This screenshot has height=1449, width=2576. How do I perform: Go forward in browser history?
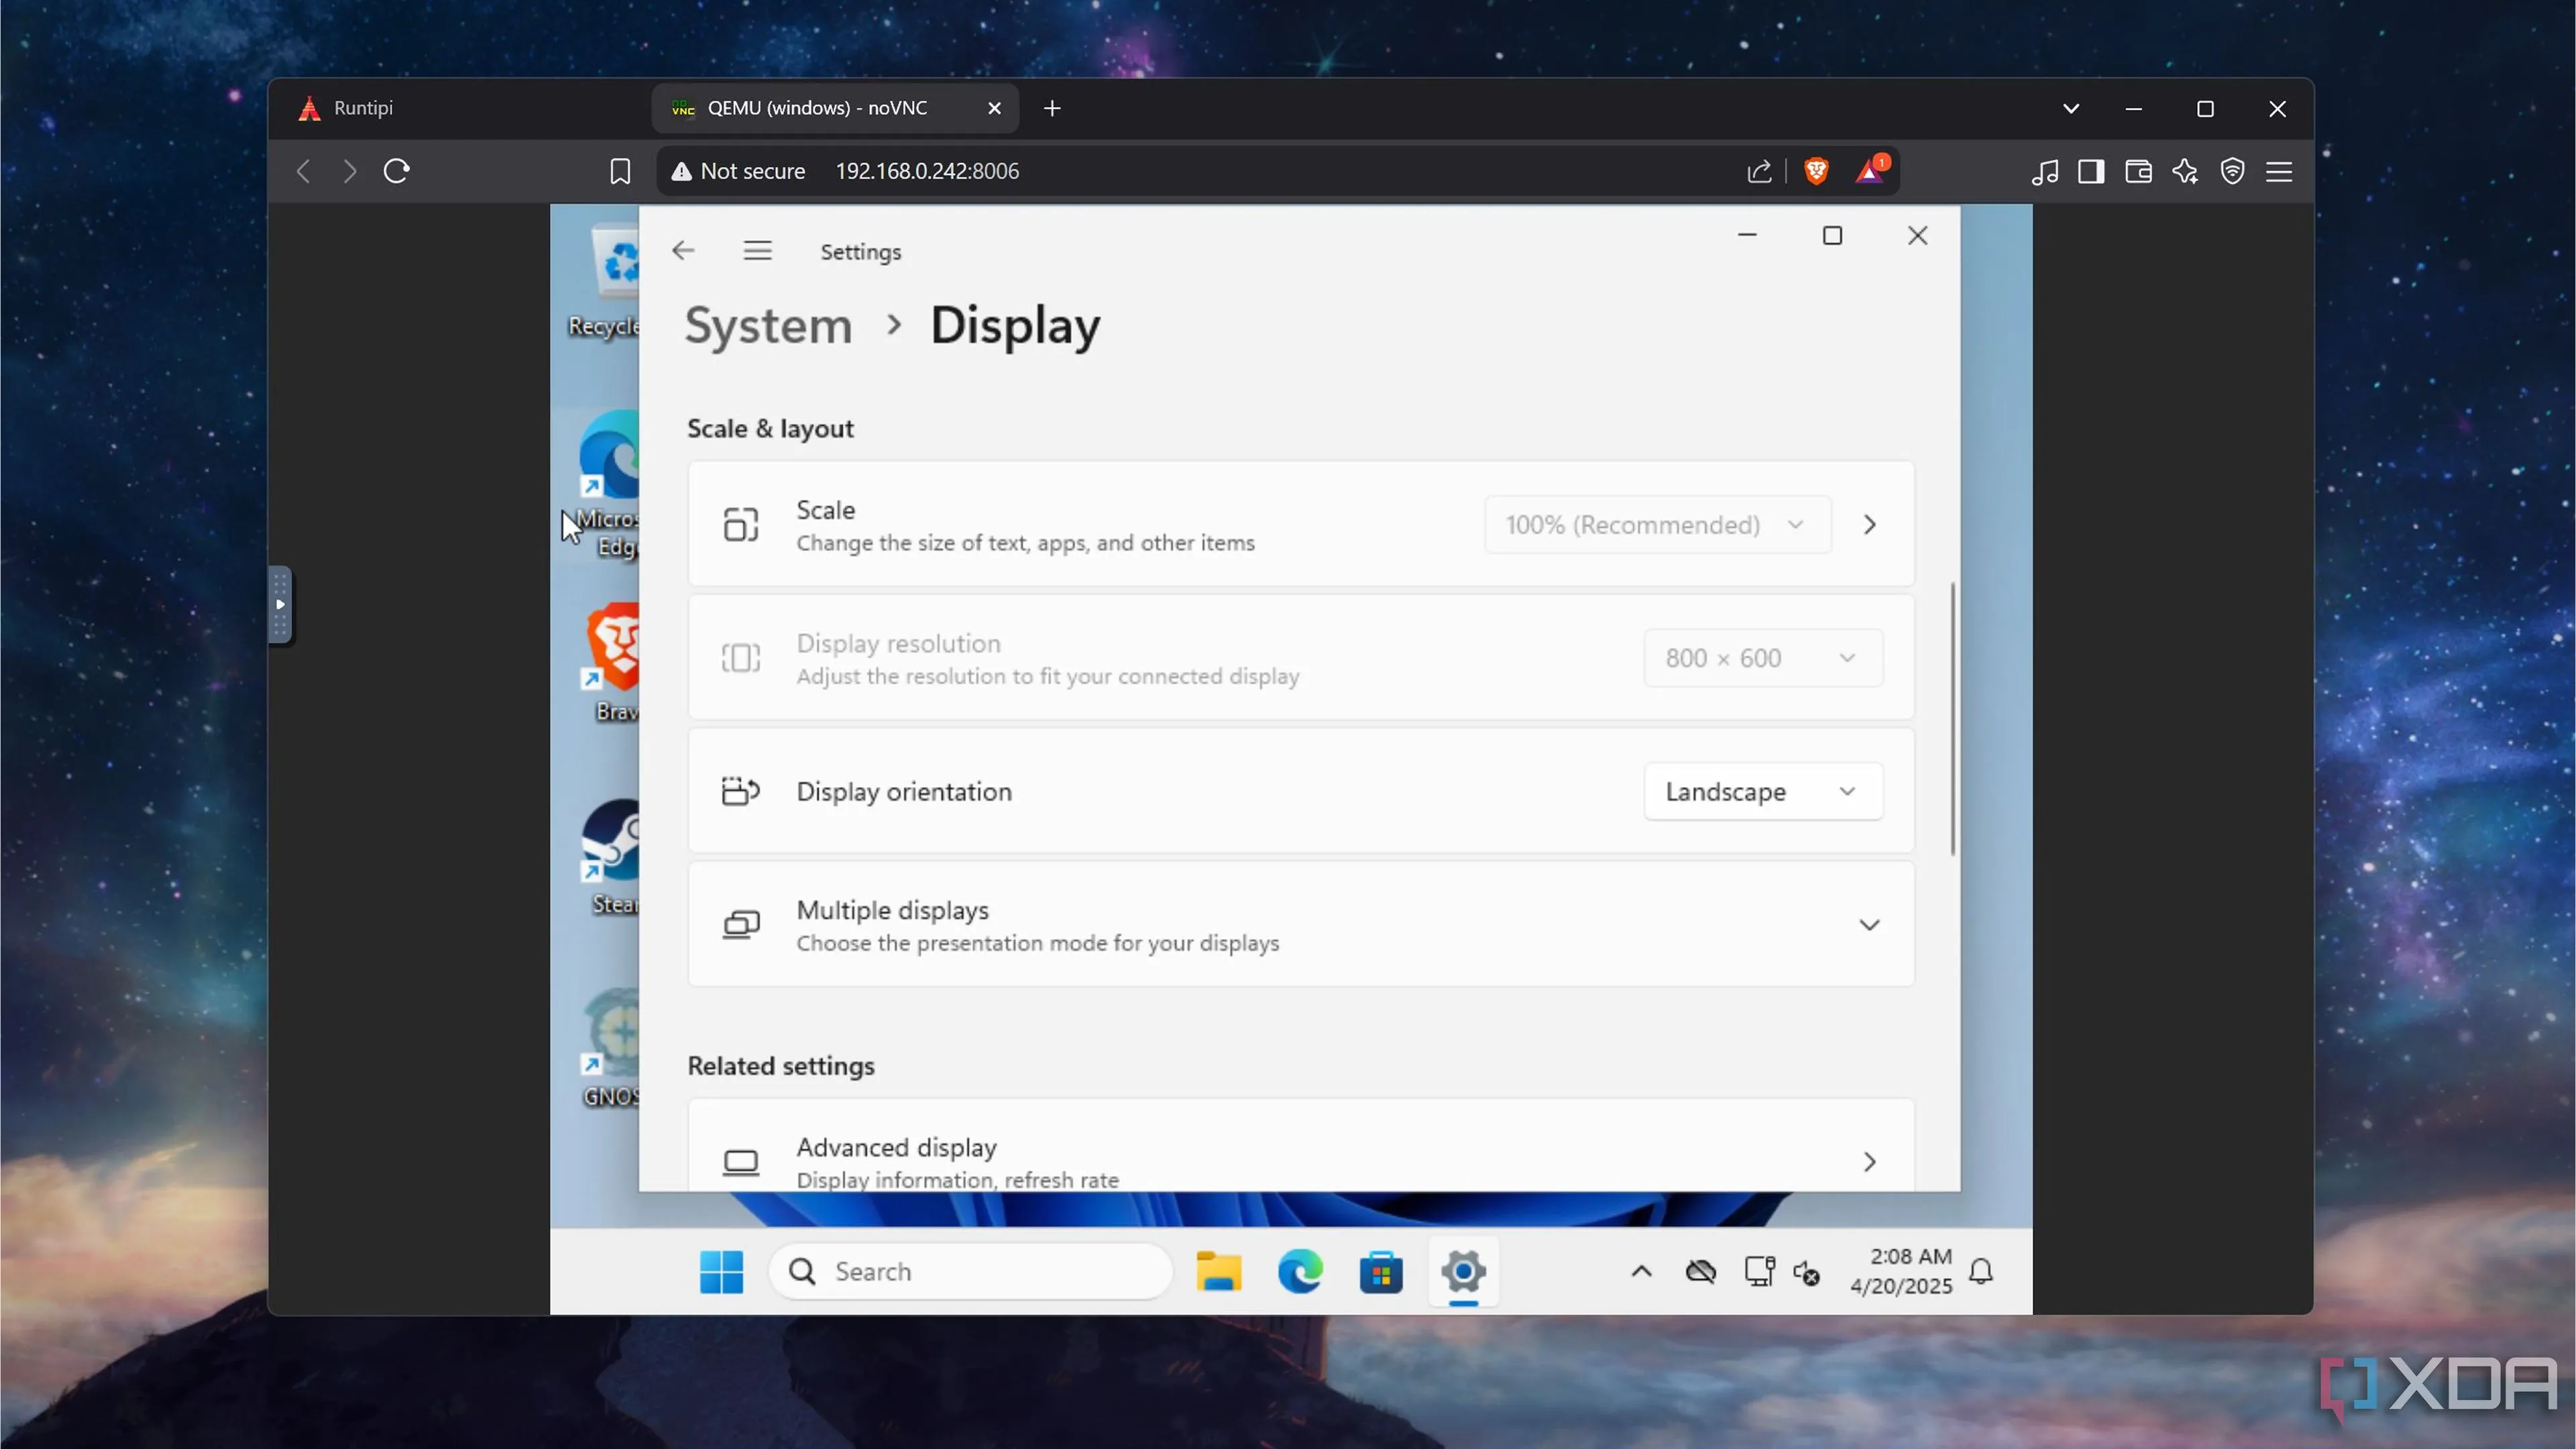pos(349,171)
